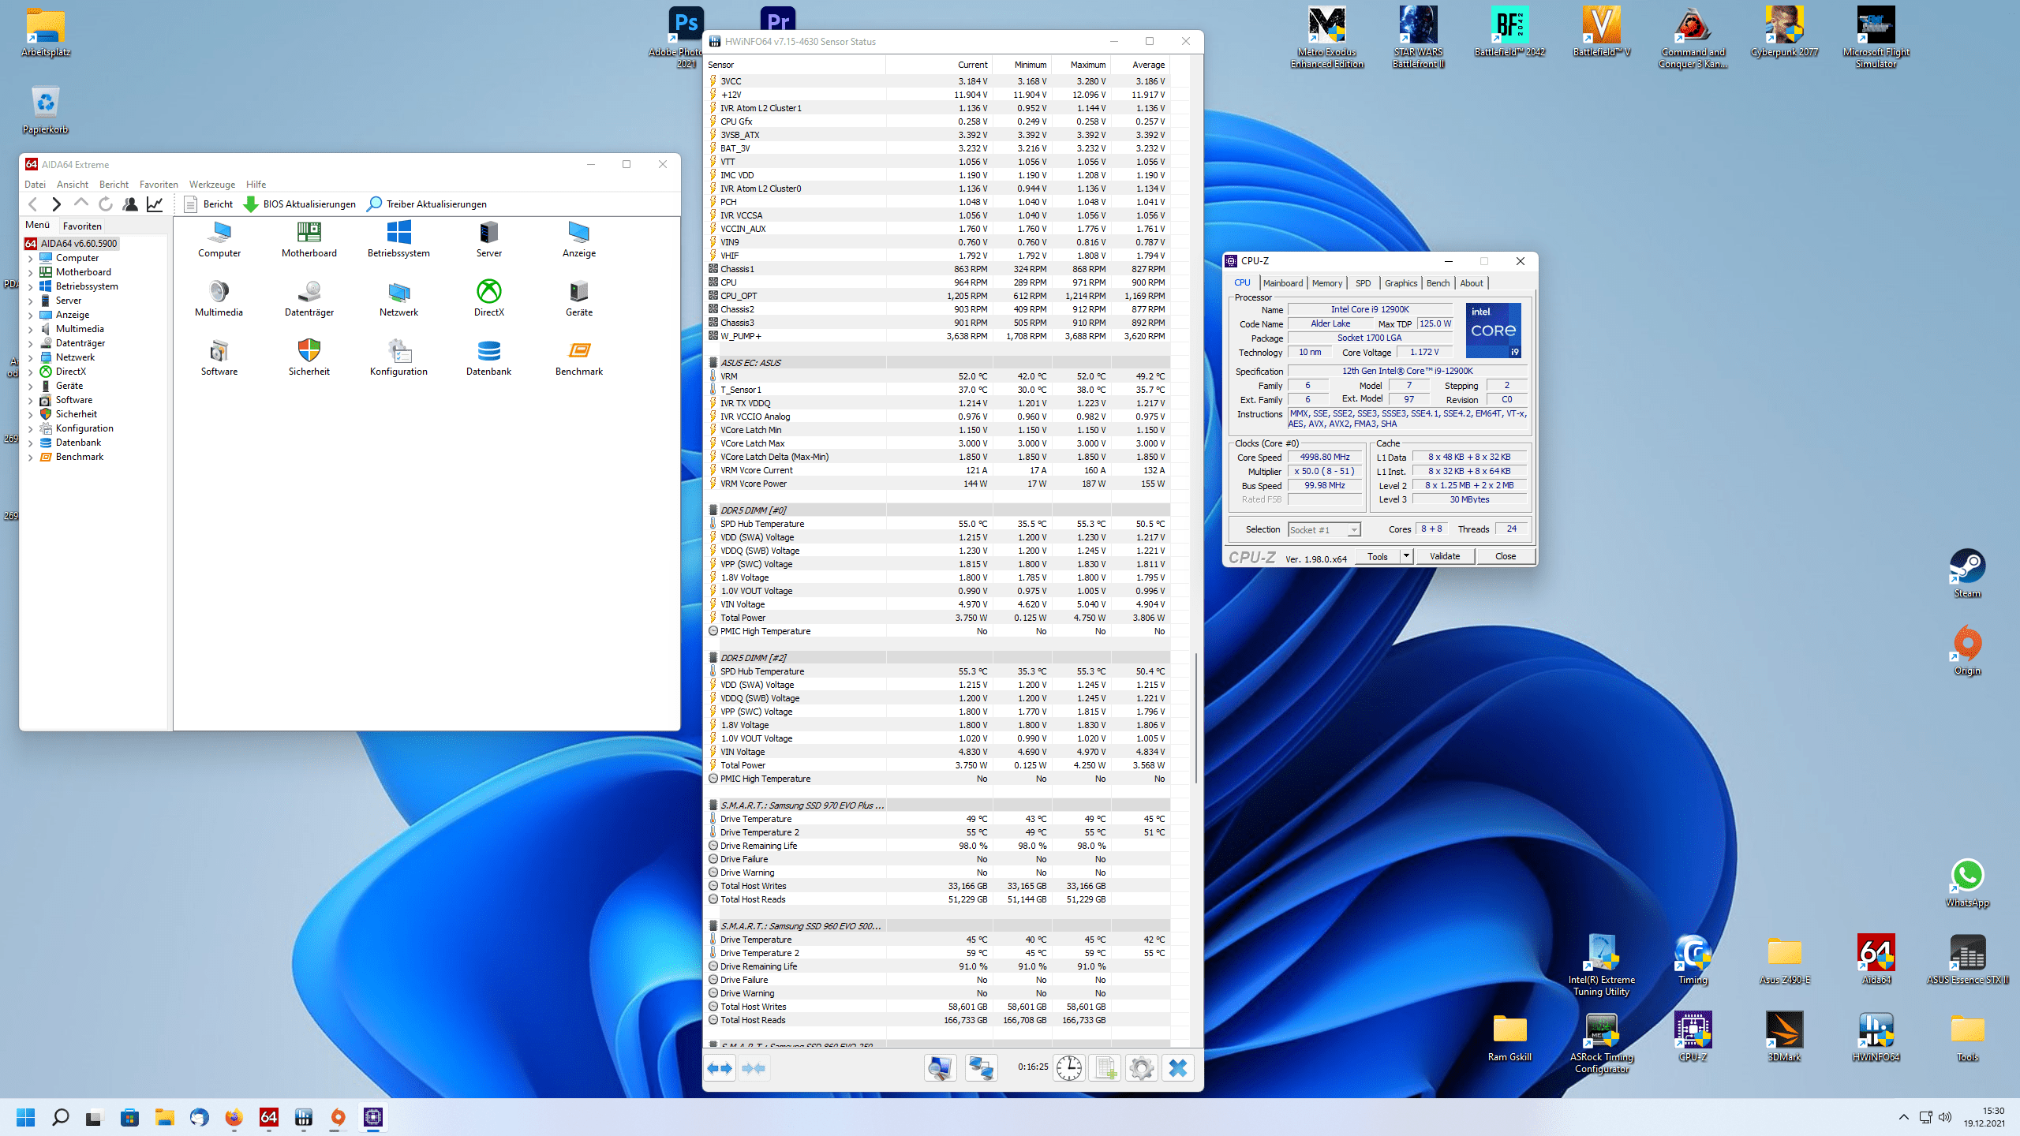The height and width of the screenshot is (1136, 2020).
Task: Click the Bericht toolbar button in AIDA64
Action: (208, 204)
